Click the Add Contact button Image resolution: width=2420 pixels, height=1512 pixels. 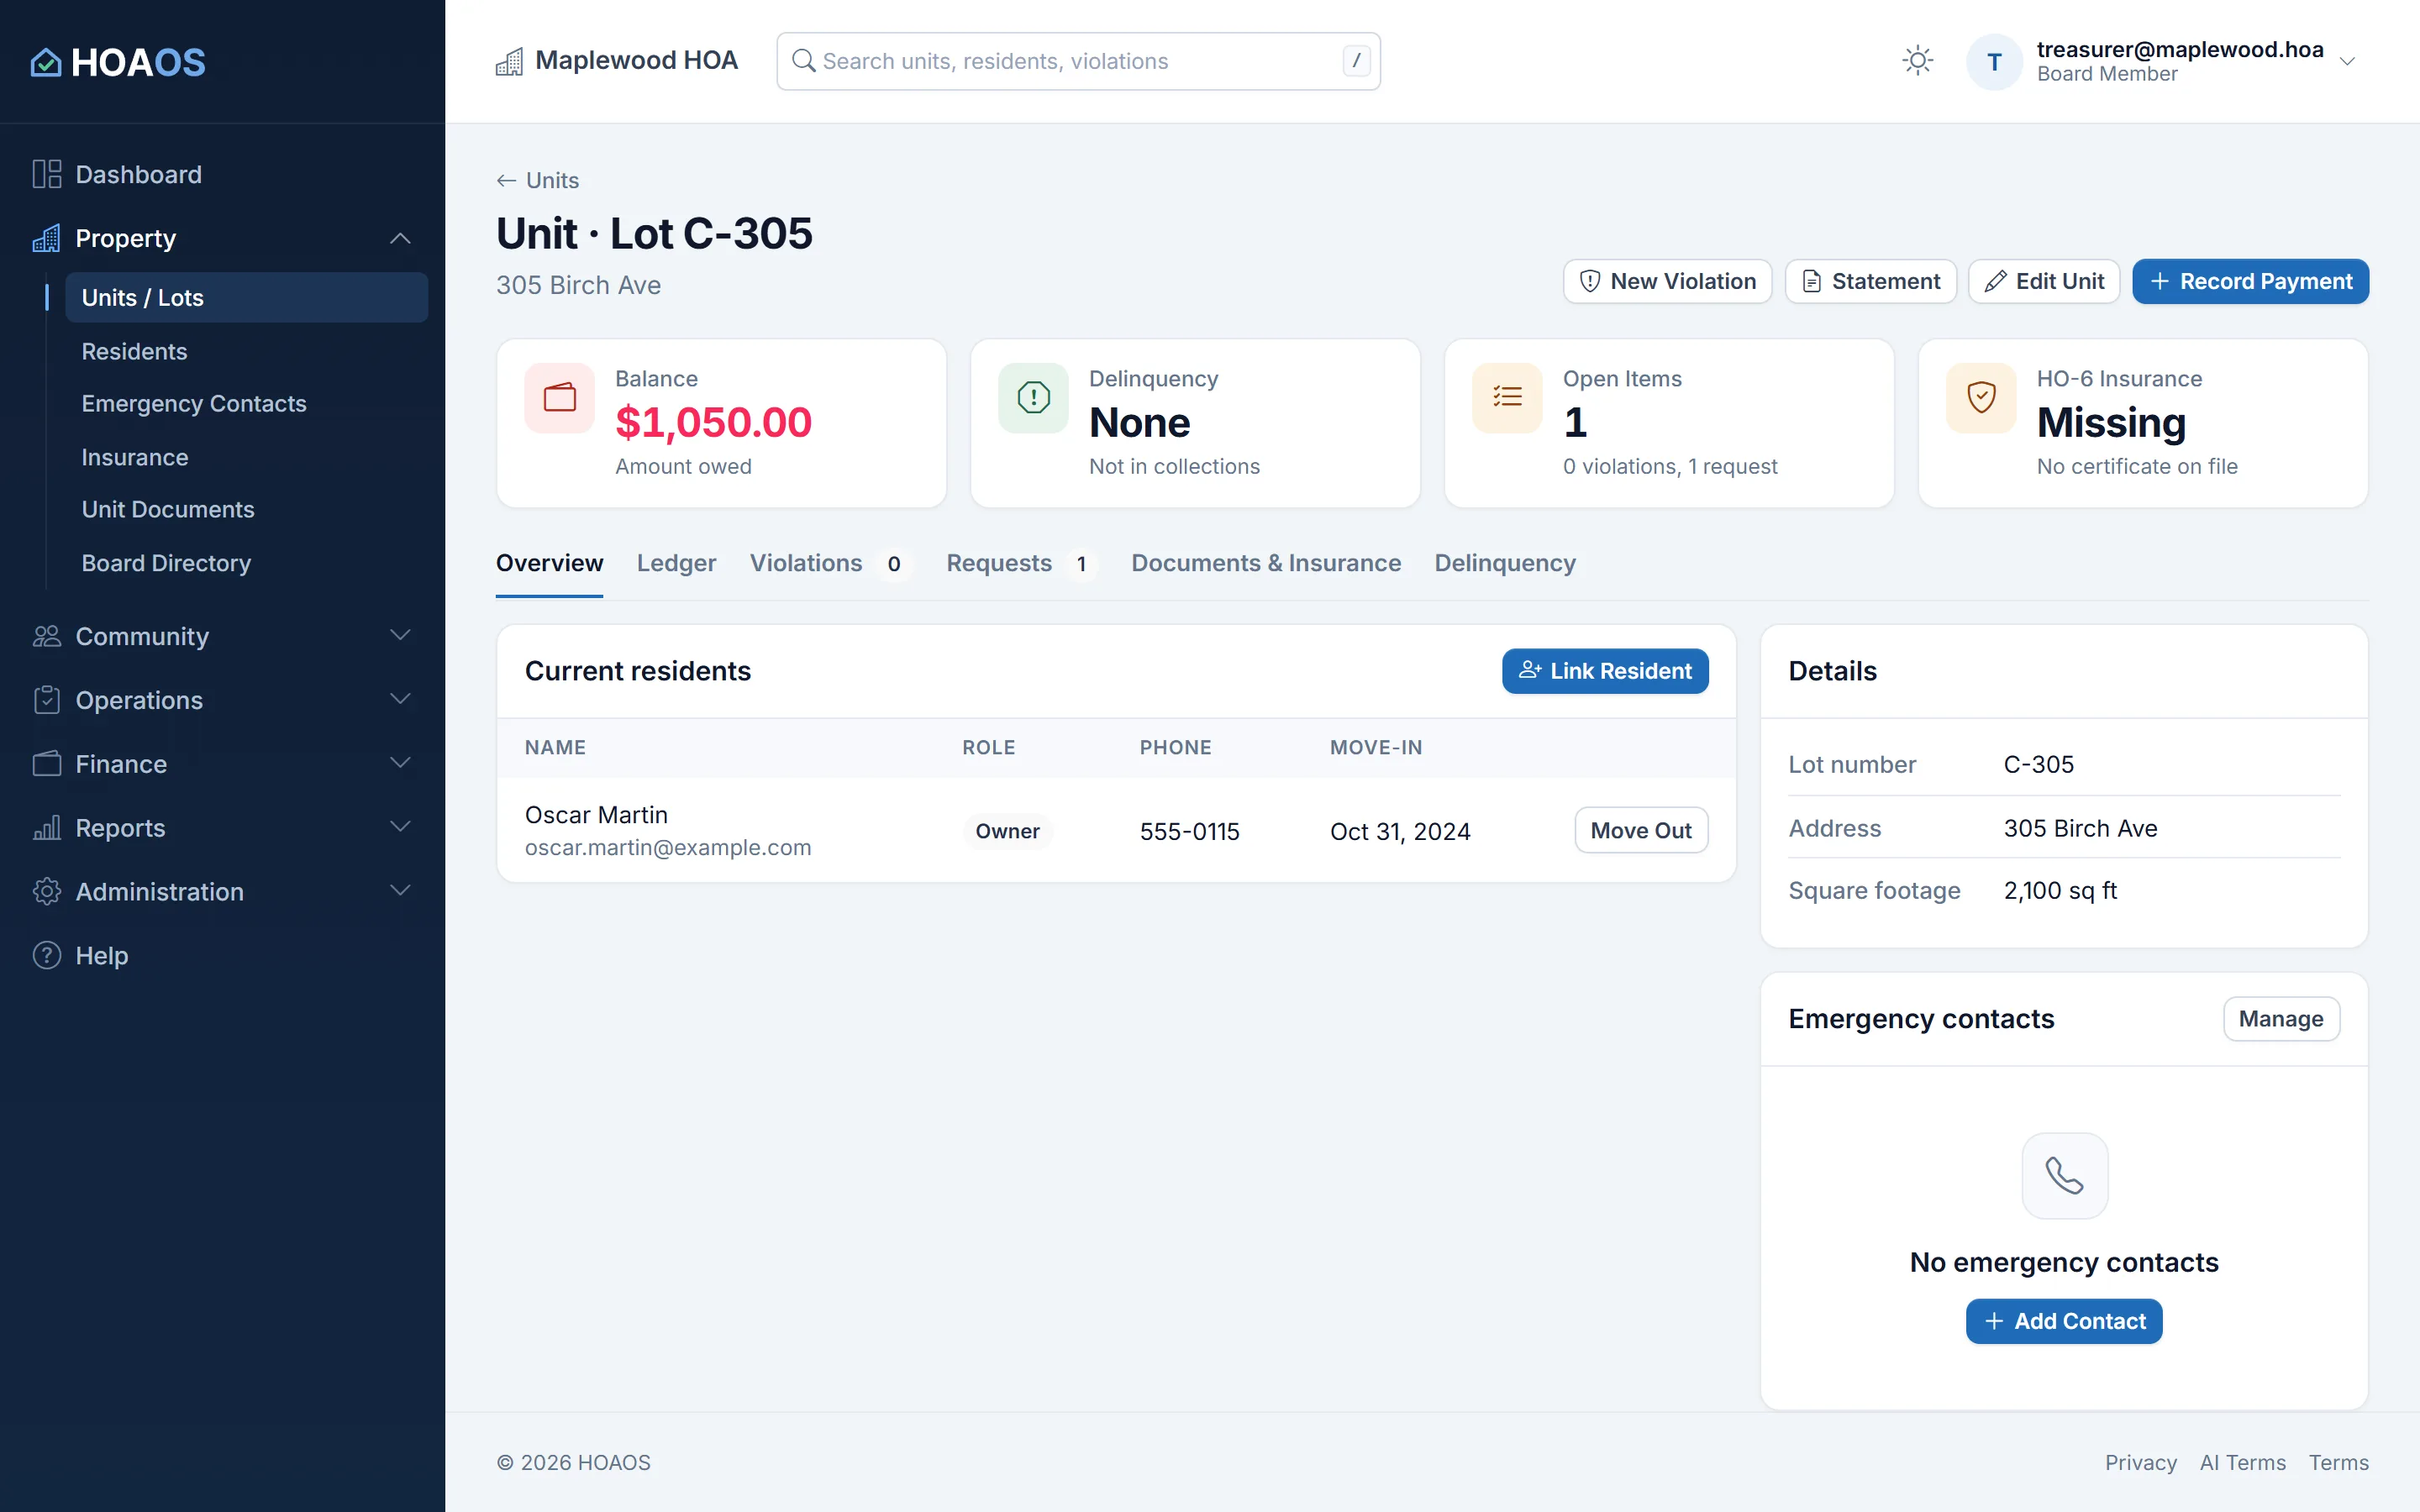click(x=2064, y=1321)
